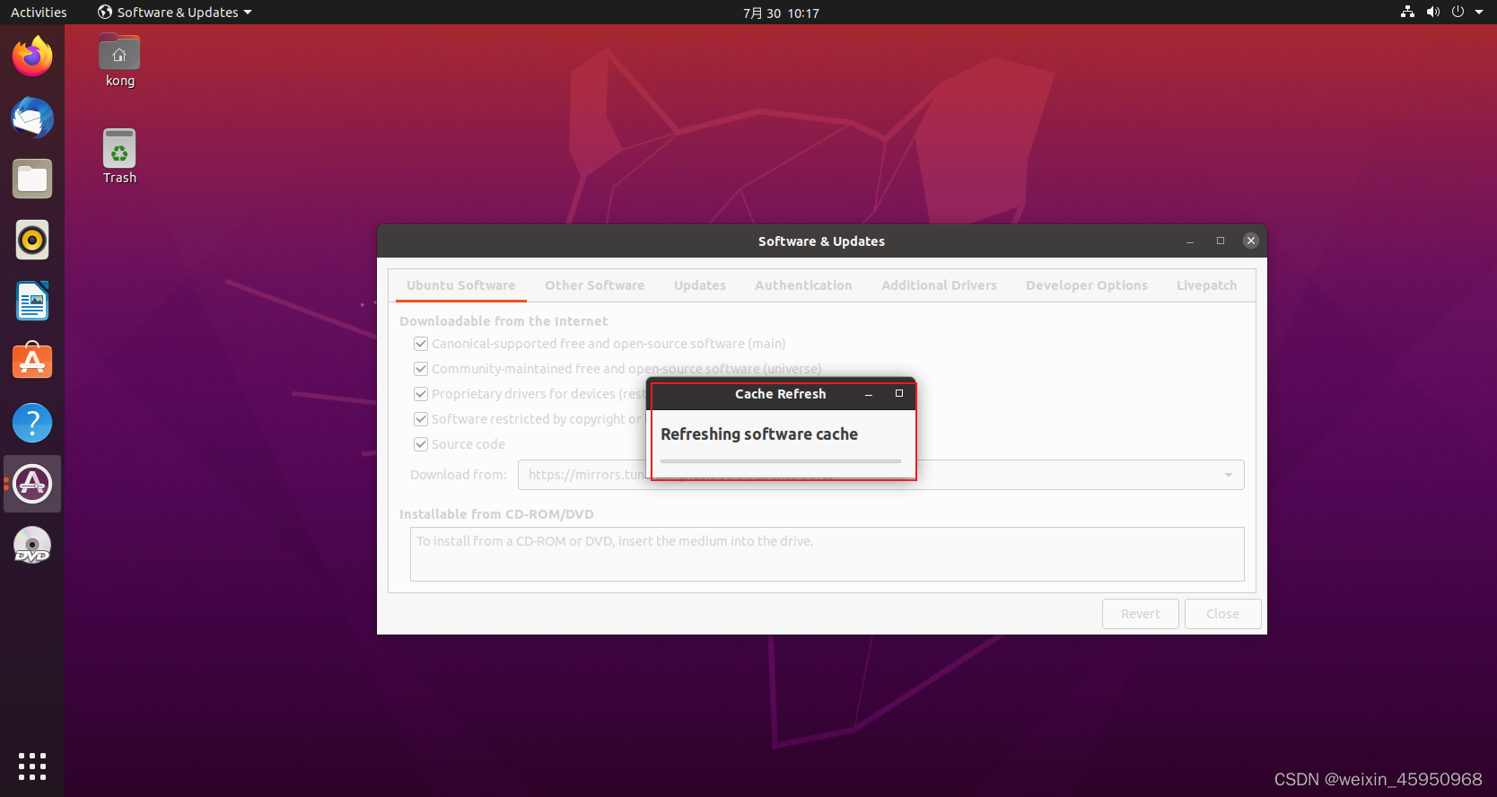Viewport: 1497px width, 797px height.
Task: Switch to the Other Software tab
Action: pyautogui.click(x=595, y=285)
